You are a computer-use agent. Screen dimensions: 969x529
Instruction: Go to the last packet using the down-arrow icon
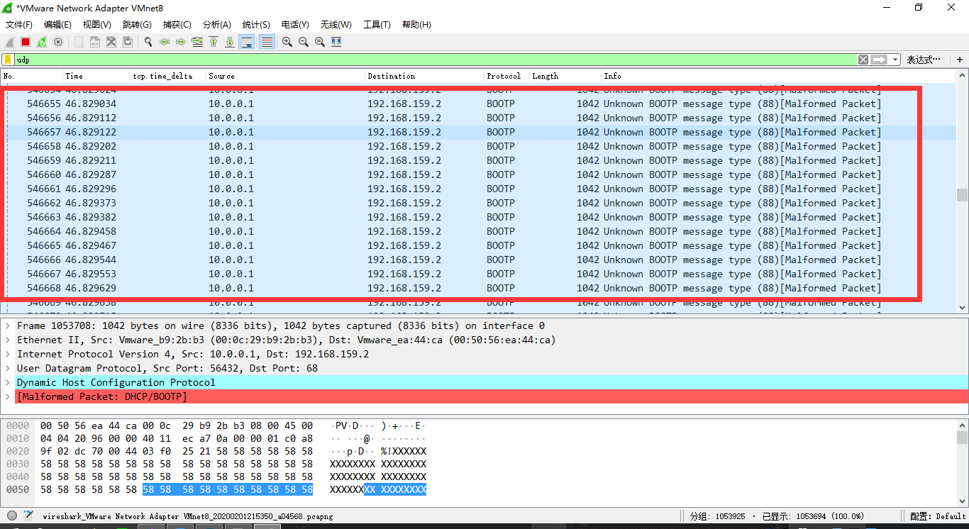(228, 42)
